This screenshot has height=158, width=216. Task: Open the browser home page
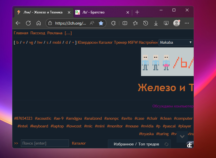click(39, 23)
